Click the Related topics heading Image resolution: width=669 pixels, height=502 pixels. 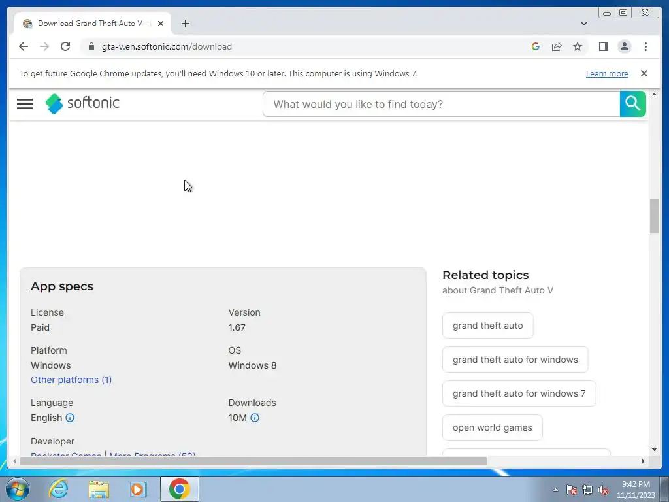(485, 275)
